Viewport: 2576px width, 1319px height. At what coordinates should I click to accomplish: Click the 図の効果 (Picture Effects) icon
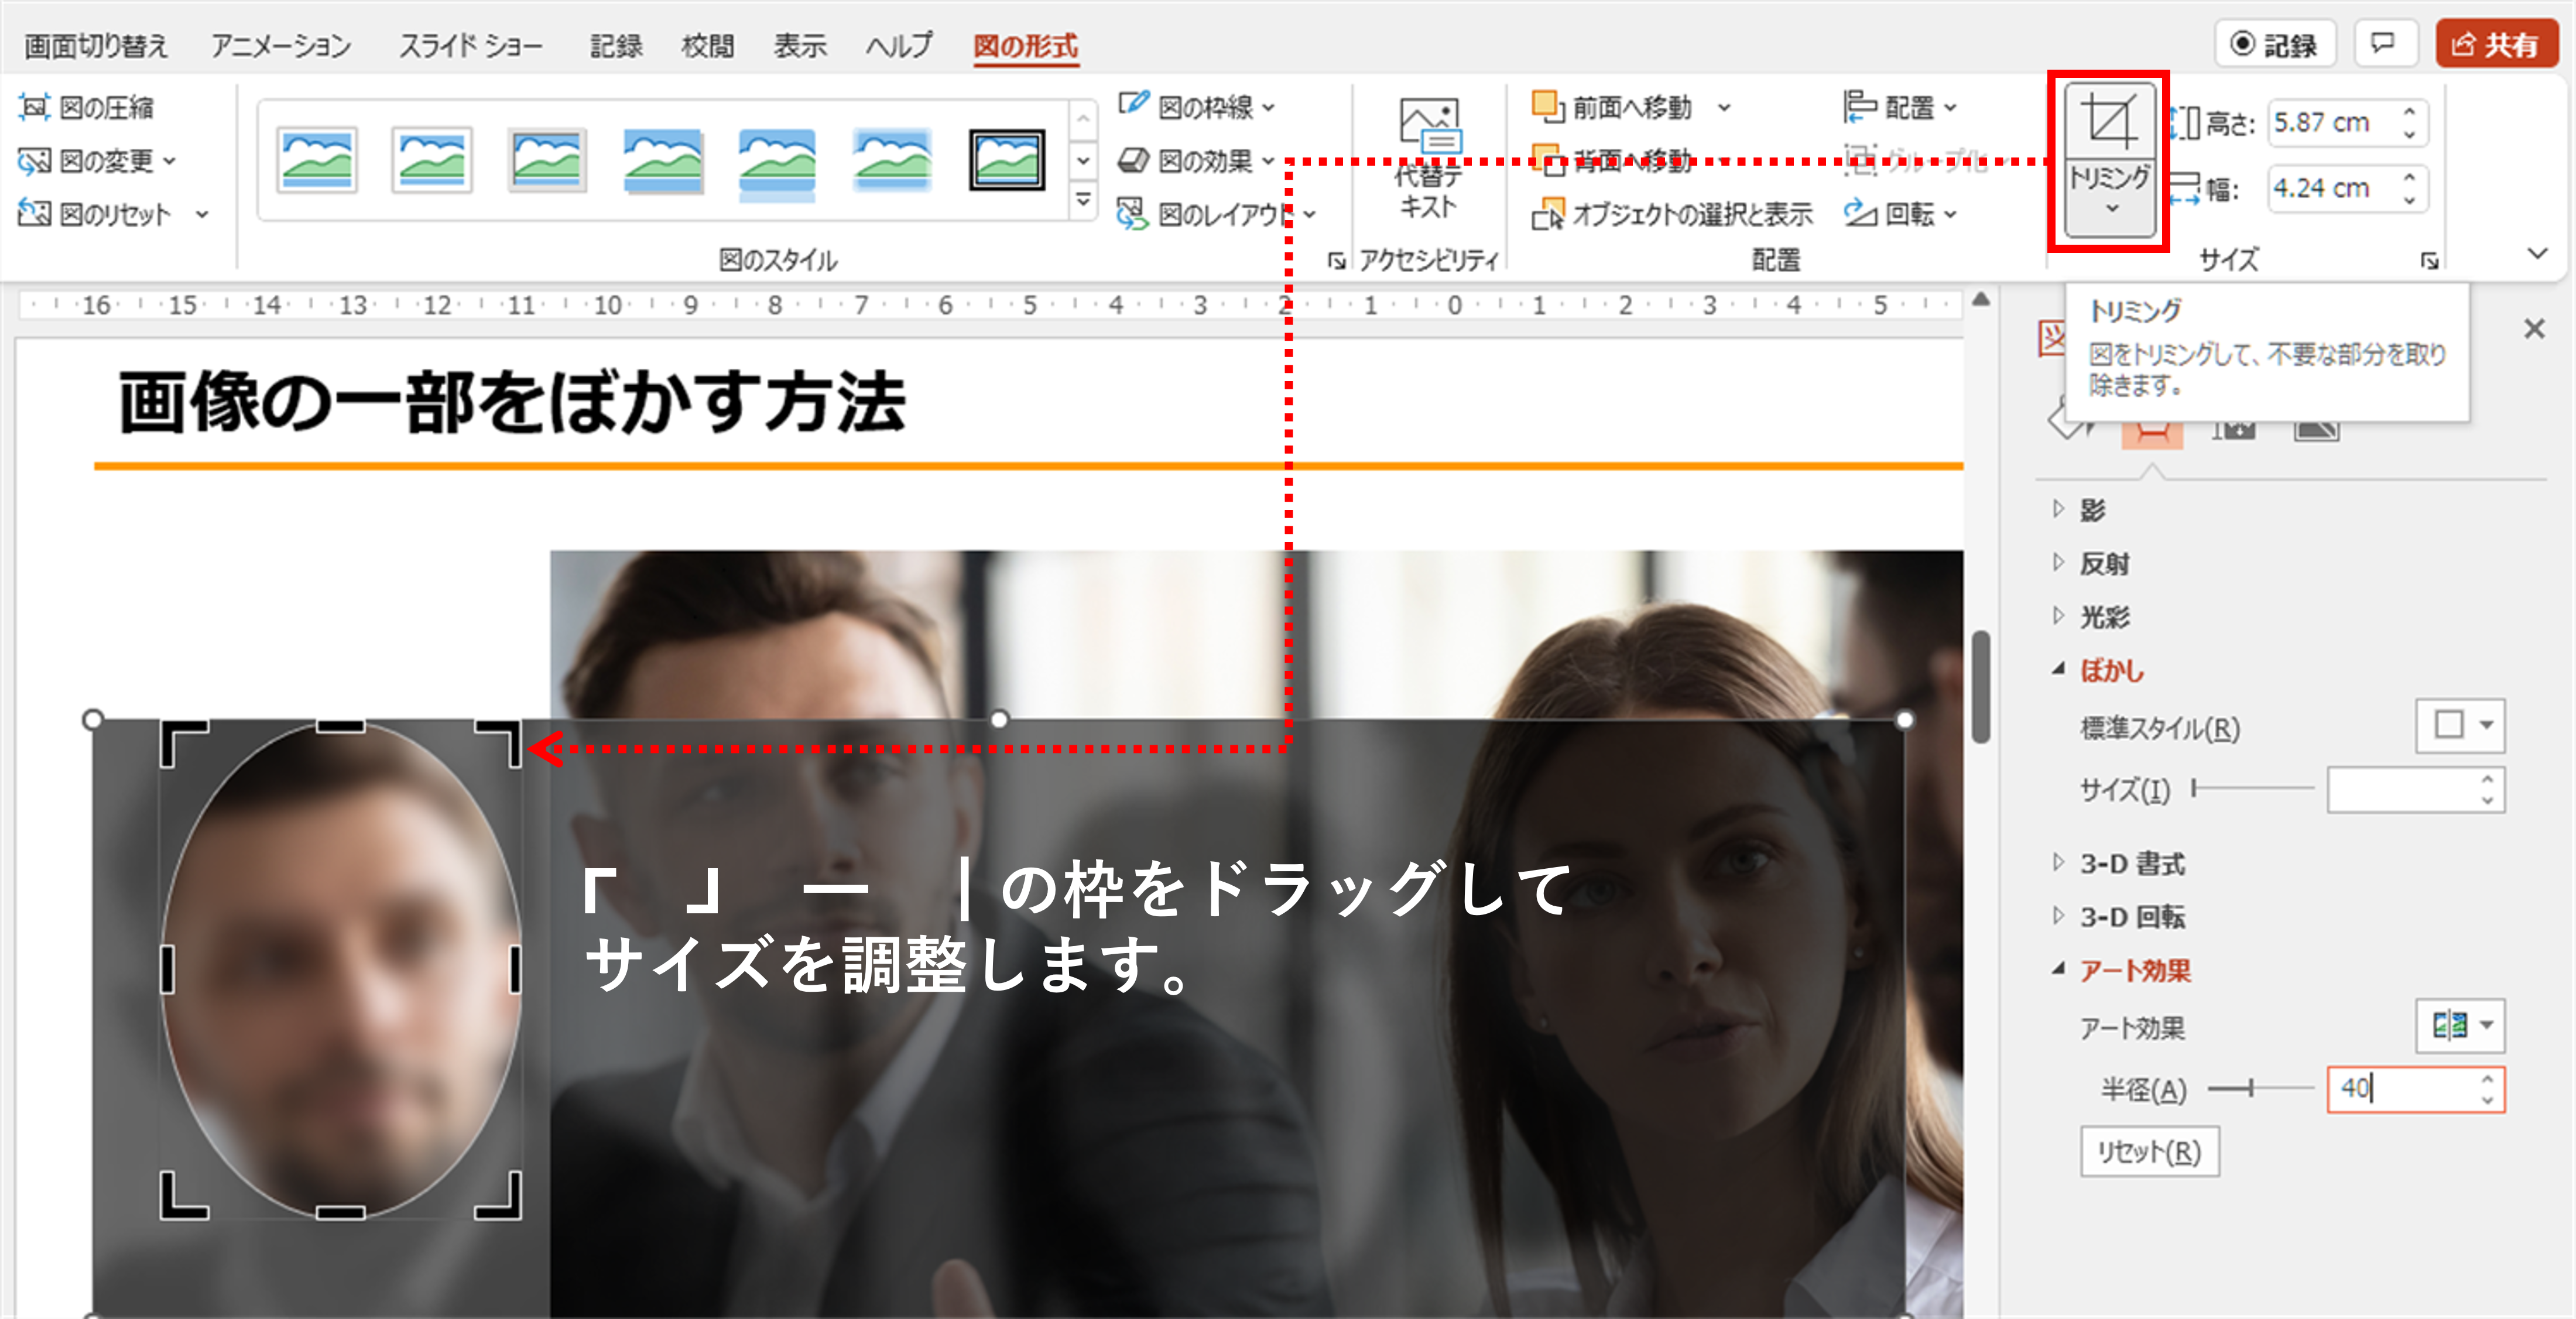click(x=1135, y=160)
